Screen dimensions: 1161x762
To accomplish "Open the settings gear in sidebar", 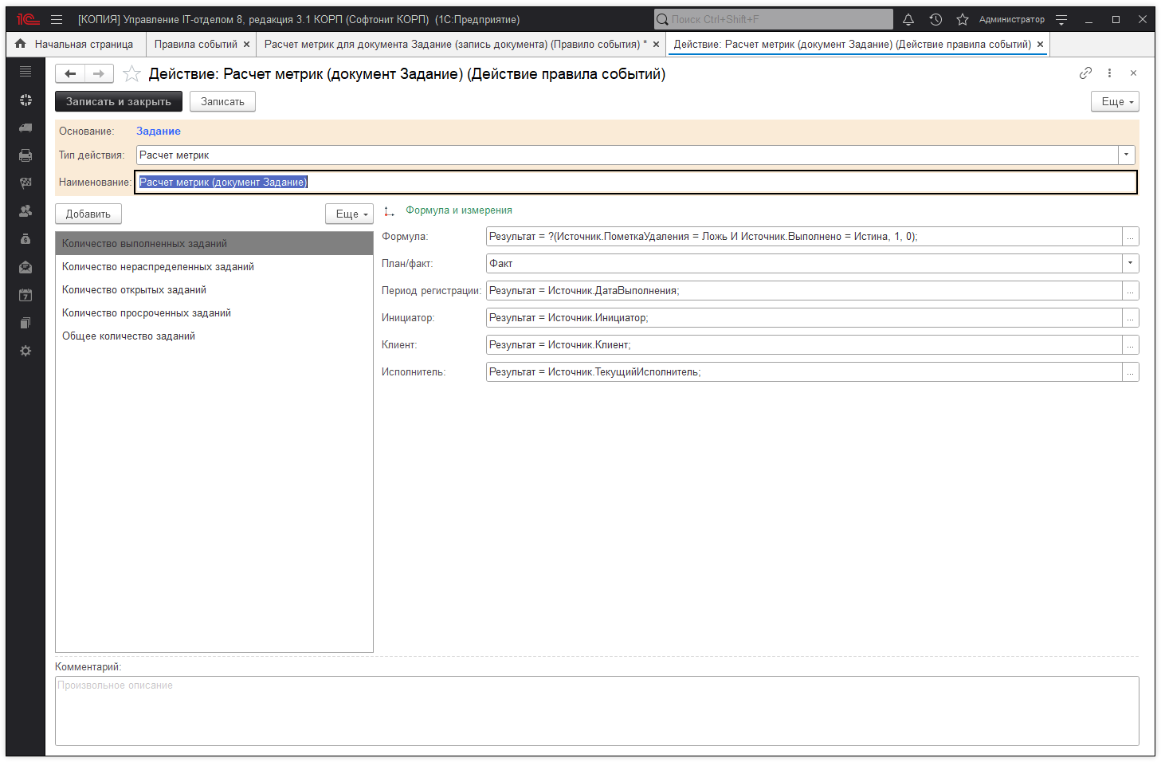I will 25,351.
